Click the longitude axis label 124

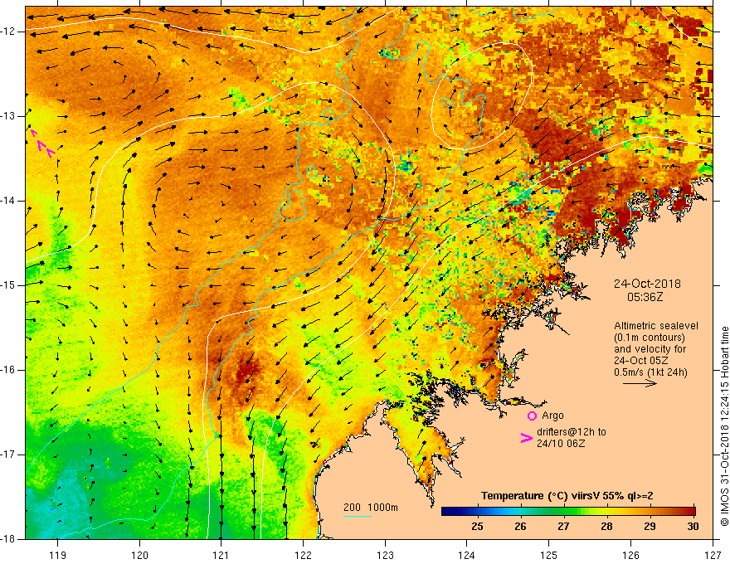[x=467, y=555]
